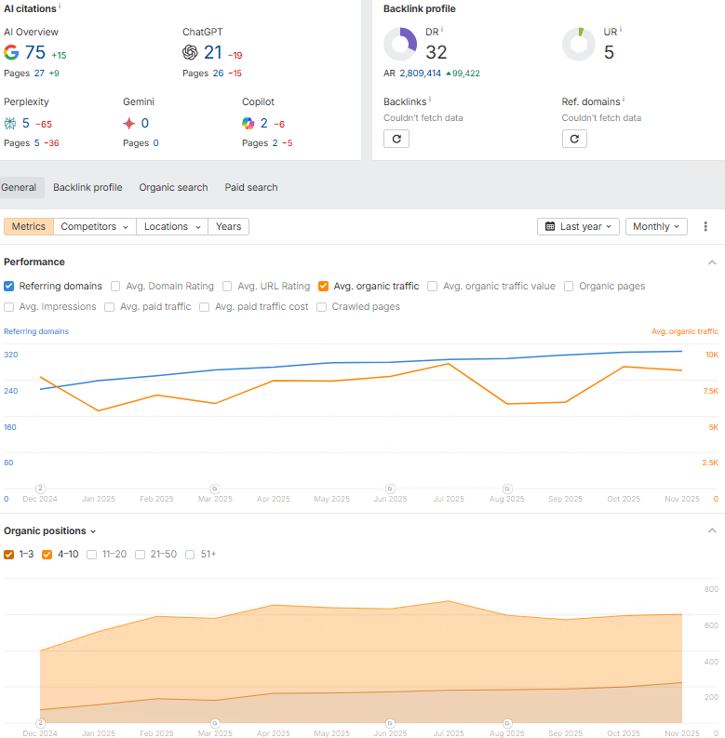The height and width of the screenshot is (738, 725).
Task: Click the info icon beside Backlinks
Action: tap(430, 100)
